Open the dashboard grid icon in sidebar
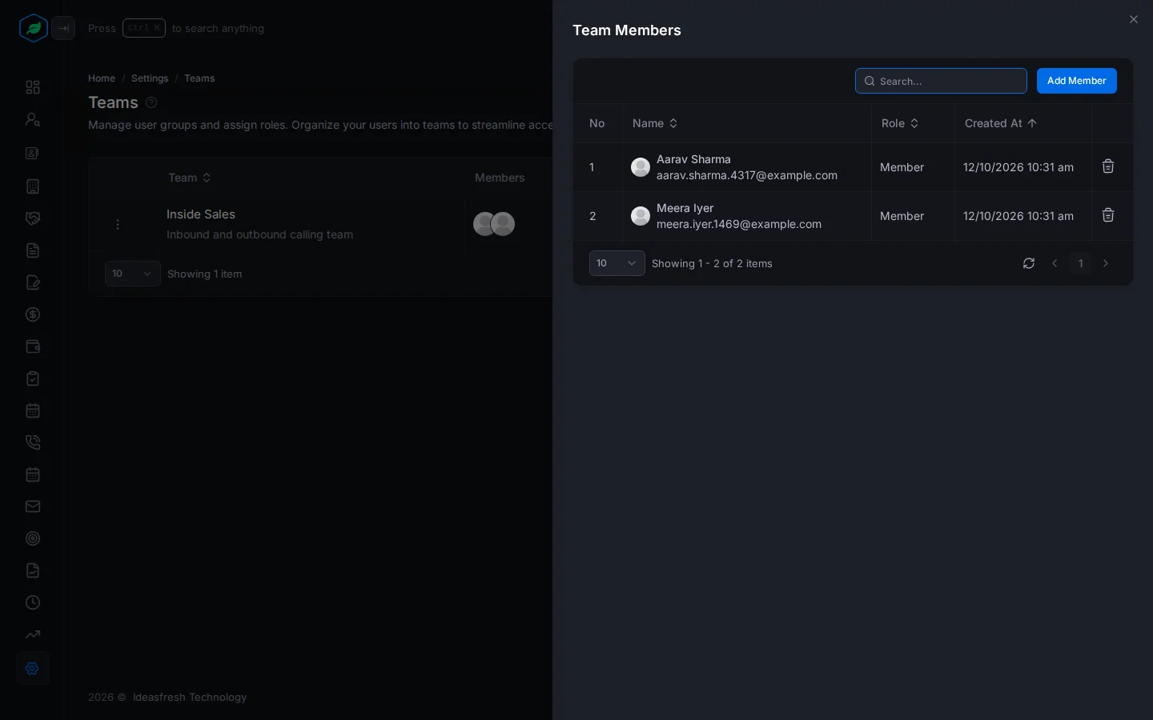The width and height of the screenshot is (1153, 720). click(33, 87)
